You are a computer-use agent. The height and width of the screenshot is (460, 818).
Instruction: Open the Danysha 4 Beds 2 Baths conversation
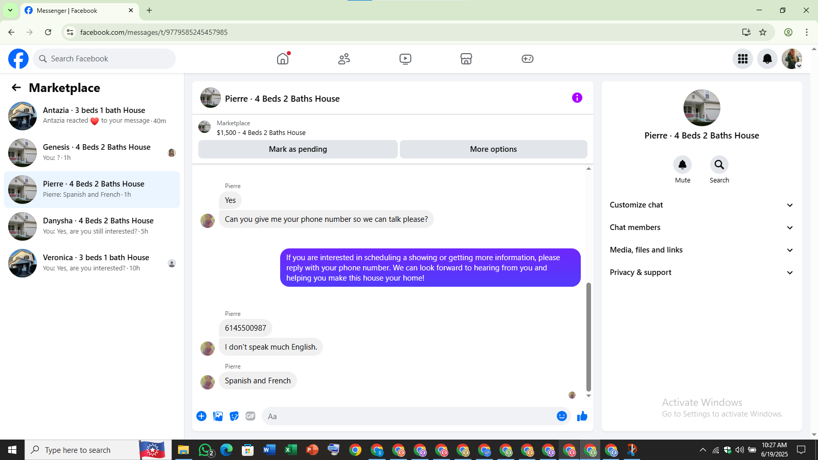coord(92,226)
